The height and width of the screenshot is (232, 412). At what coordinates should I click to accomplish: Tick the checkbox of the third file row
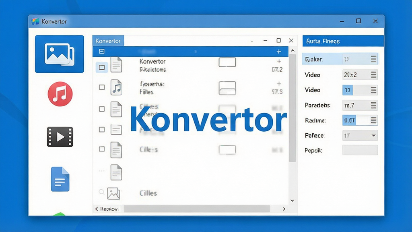(102, 109)
